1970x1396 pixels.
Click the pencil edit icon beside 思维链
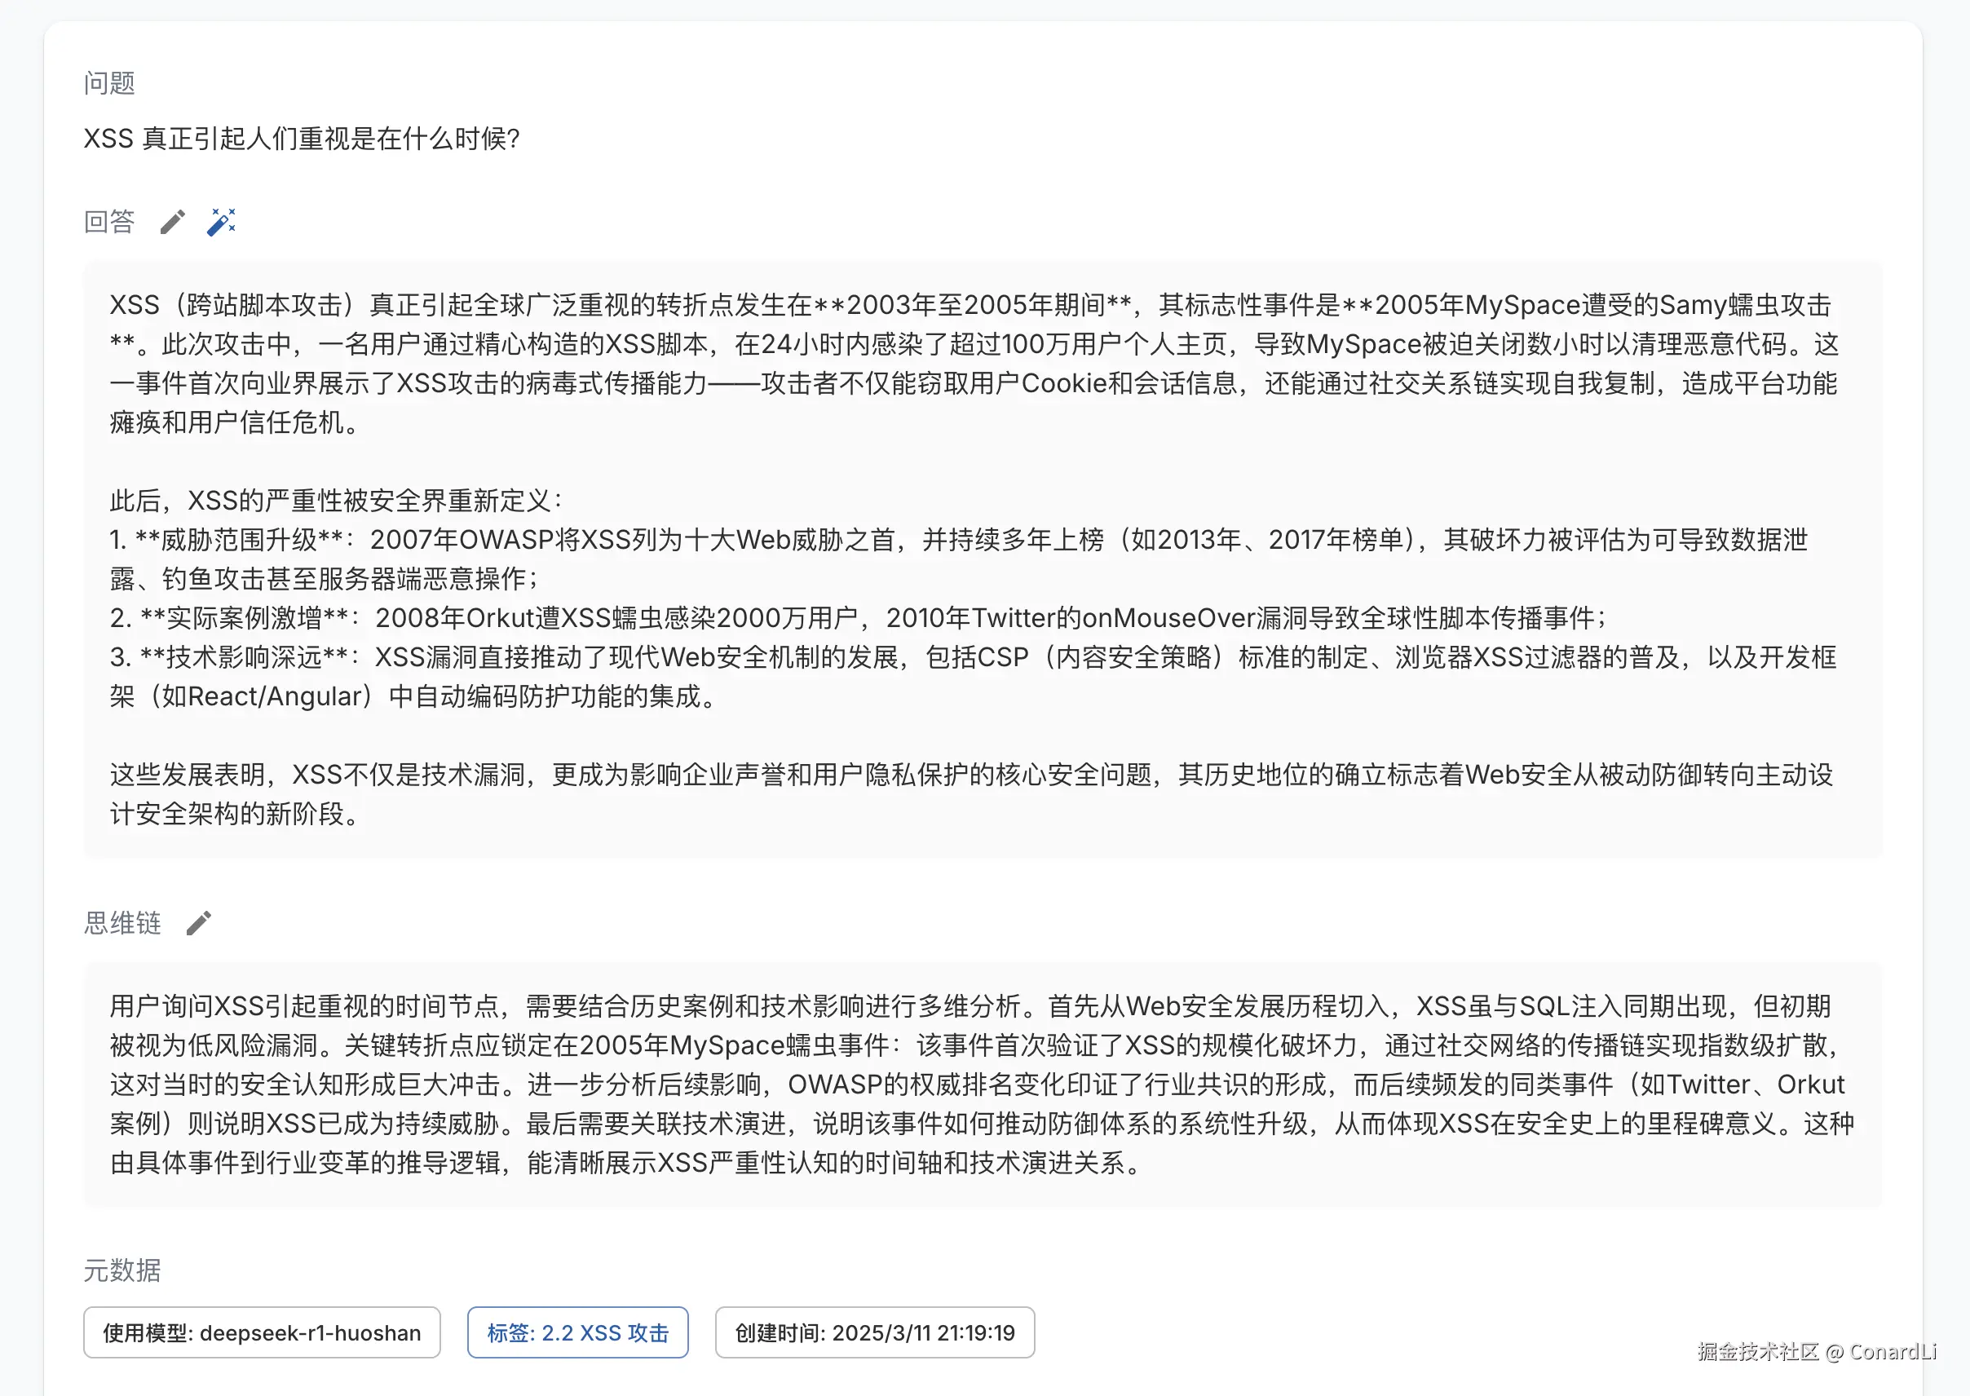coord(198,923)
